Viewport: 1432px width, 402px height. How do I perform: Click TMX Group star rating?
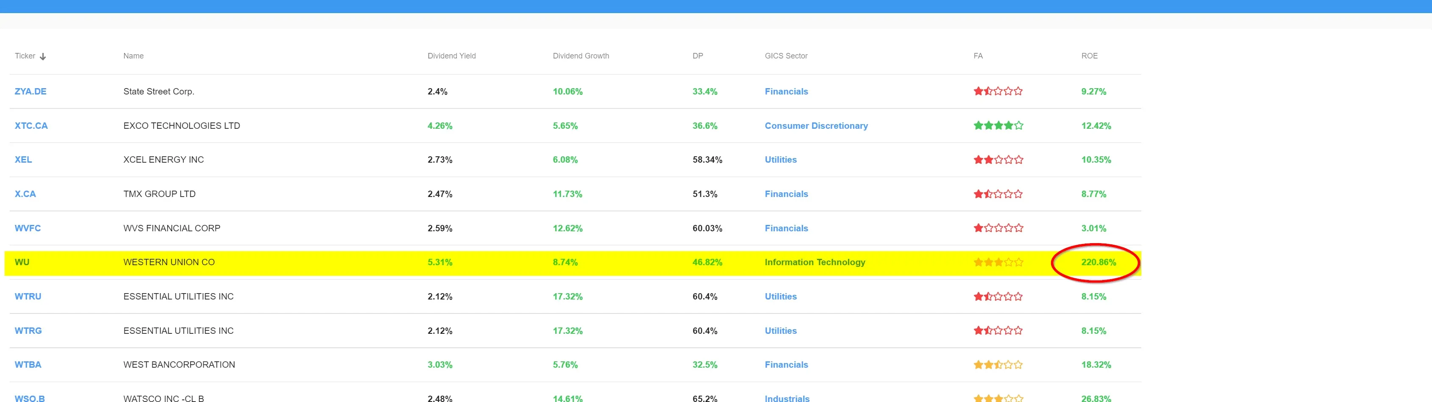click(998, 194)
